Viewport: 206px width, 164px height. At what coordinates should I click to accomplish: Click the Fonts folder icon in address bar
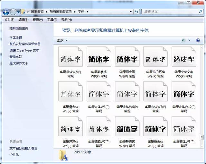23,12
